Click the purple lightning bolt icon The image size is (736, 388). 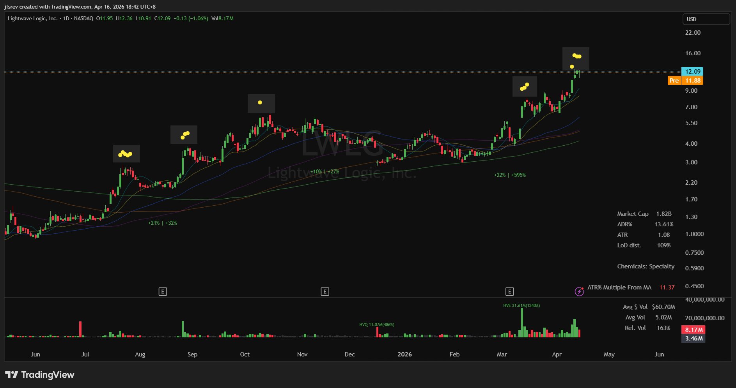tap(579, 291)
